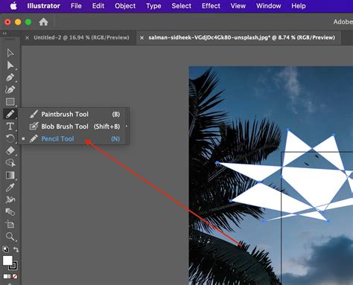Select the Type tool

coord(10,127)
